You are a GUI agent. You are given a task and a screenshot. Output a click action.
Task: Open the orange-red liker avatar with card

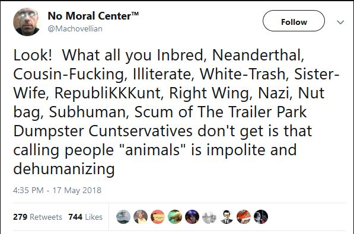pos(158,217)
